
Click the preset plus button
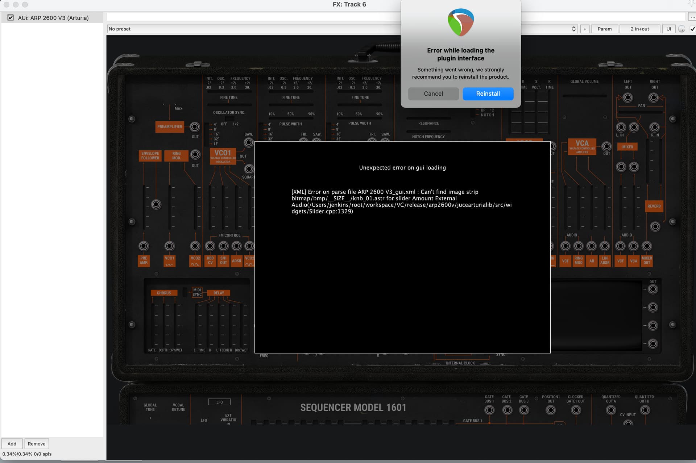[x=584, y=29]
